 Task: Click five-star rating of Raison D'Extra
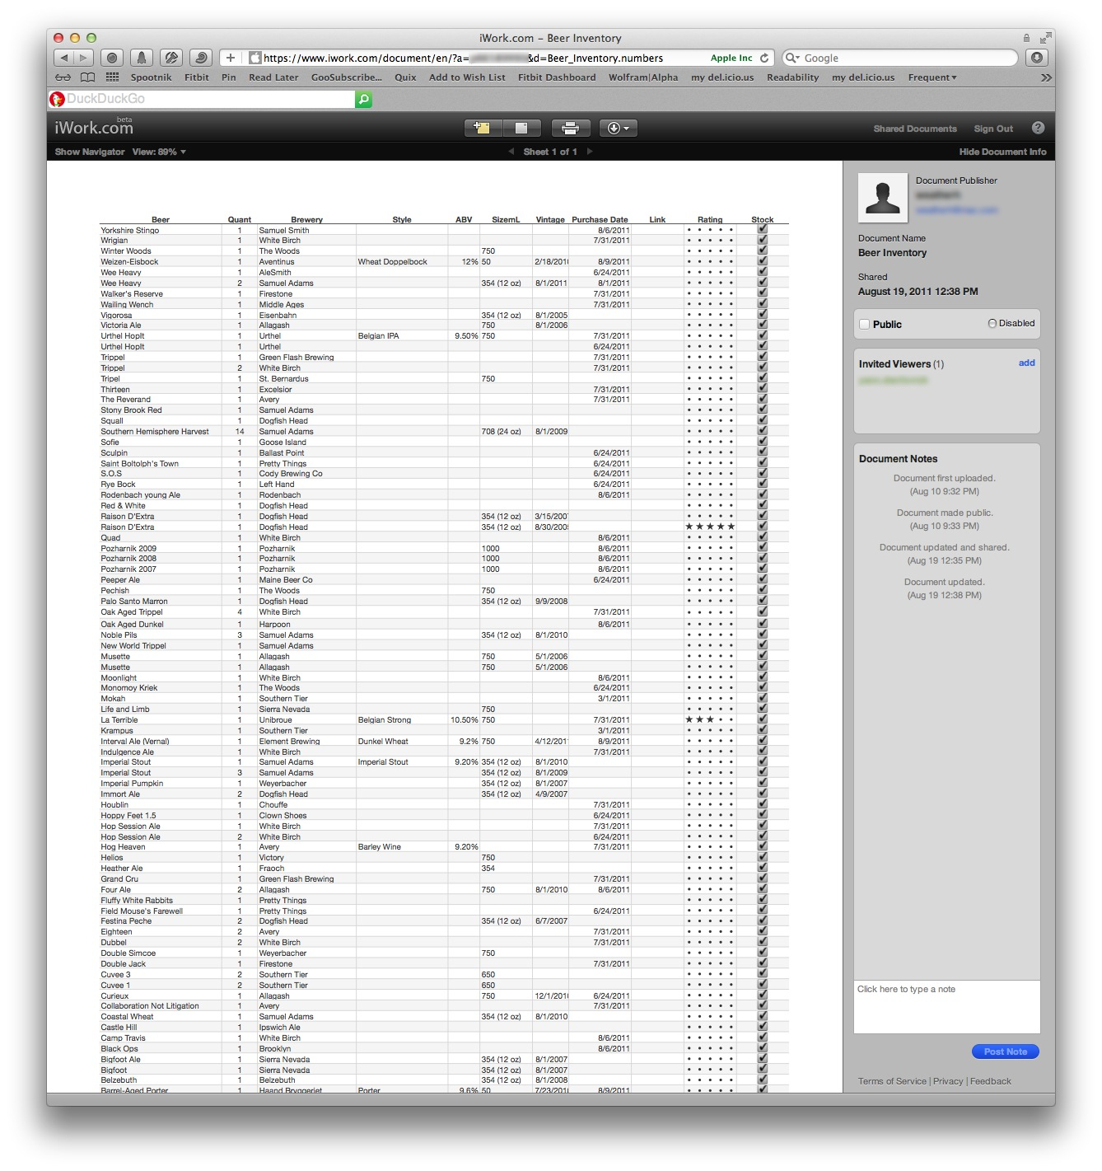tap(710, 527)
